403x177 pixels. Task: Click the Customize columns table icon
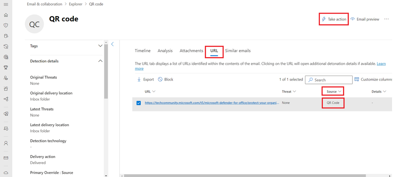tap(357, 79)
